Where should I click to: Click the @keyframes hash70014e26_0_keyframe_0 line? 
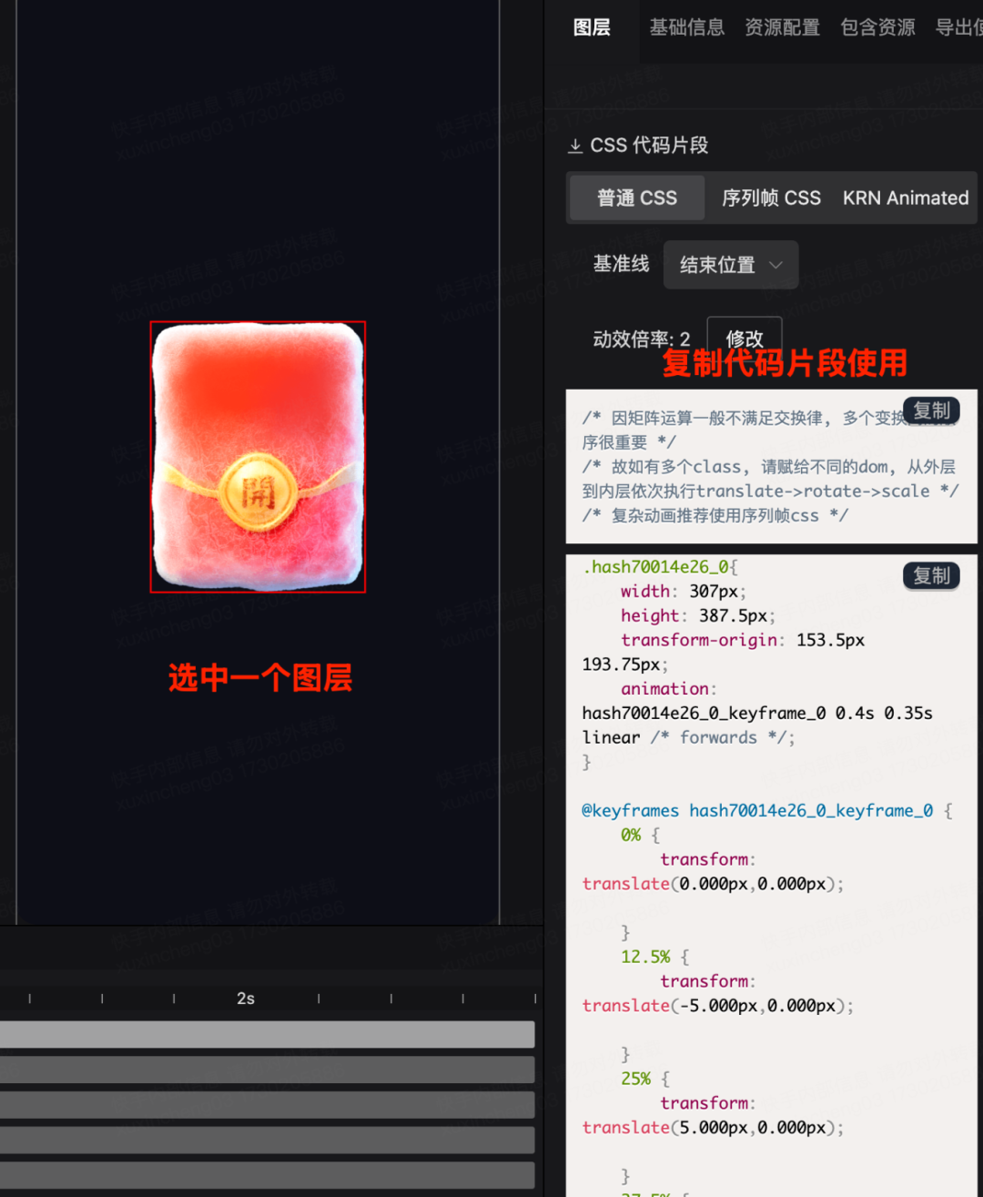[767, 810]
